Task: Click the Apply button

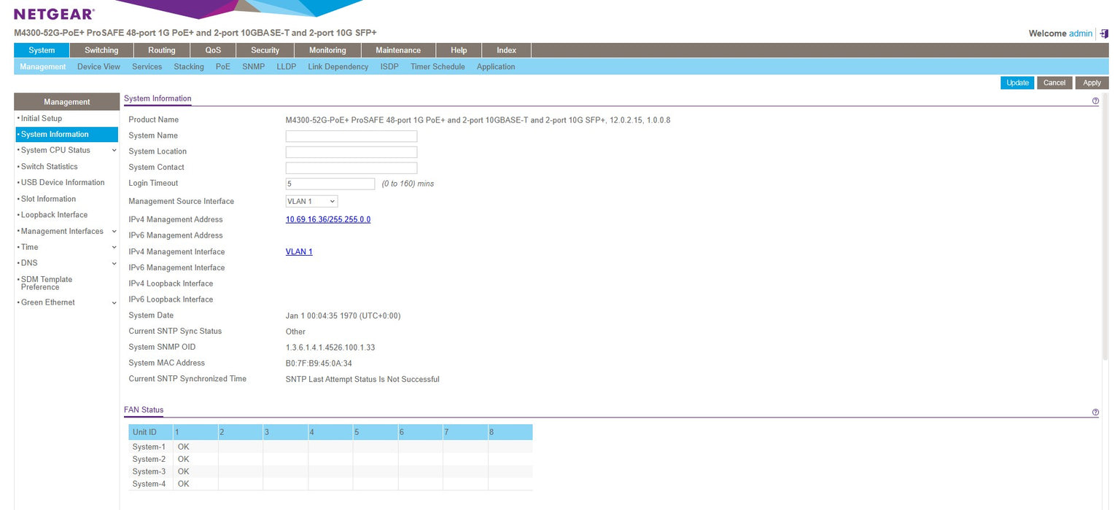Action: [1092, 83]
